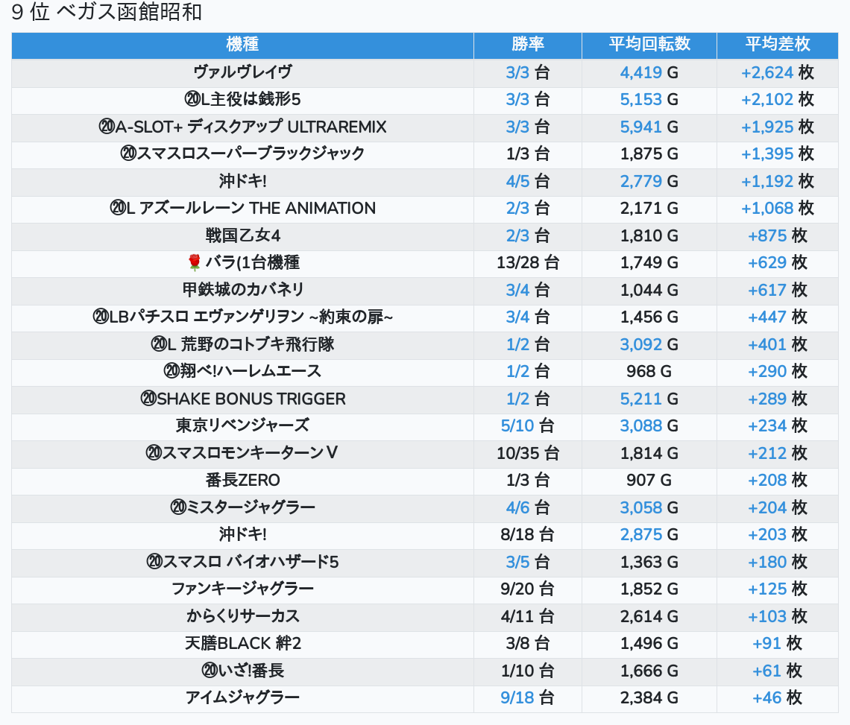Image resolution: width=850 pixels, height=725 pixels.
Task: Select the 戦国乙女4 machine row name
Action: (242, 235)
